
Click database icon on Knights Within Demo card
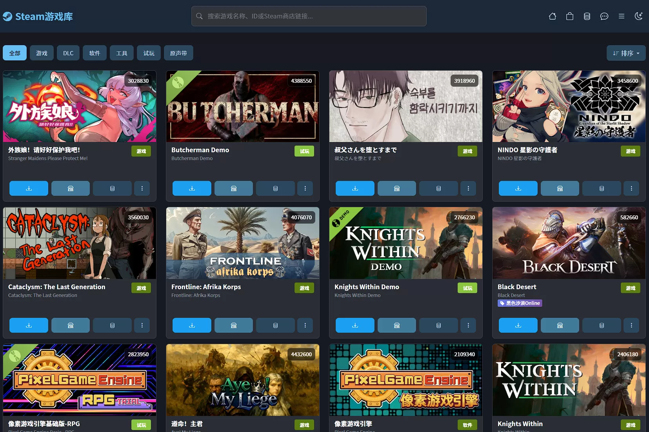click(x=438, y=325)
